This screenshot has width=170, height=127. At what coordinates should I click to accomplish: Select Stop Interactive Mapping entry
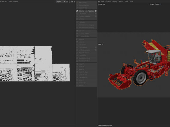click(x=86, y=28)
